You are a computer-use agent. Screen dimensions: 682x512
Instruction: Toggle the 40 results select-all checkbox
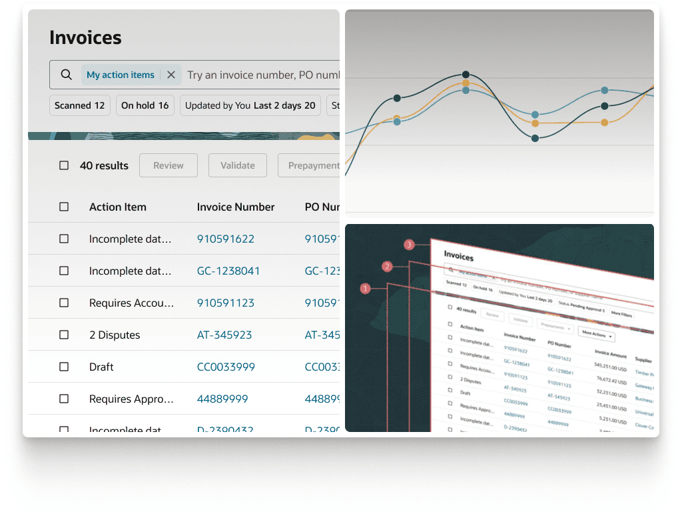[x=64, y=165]
